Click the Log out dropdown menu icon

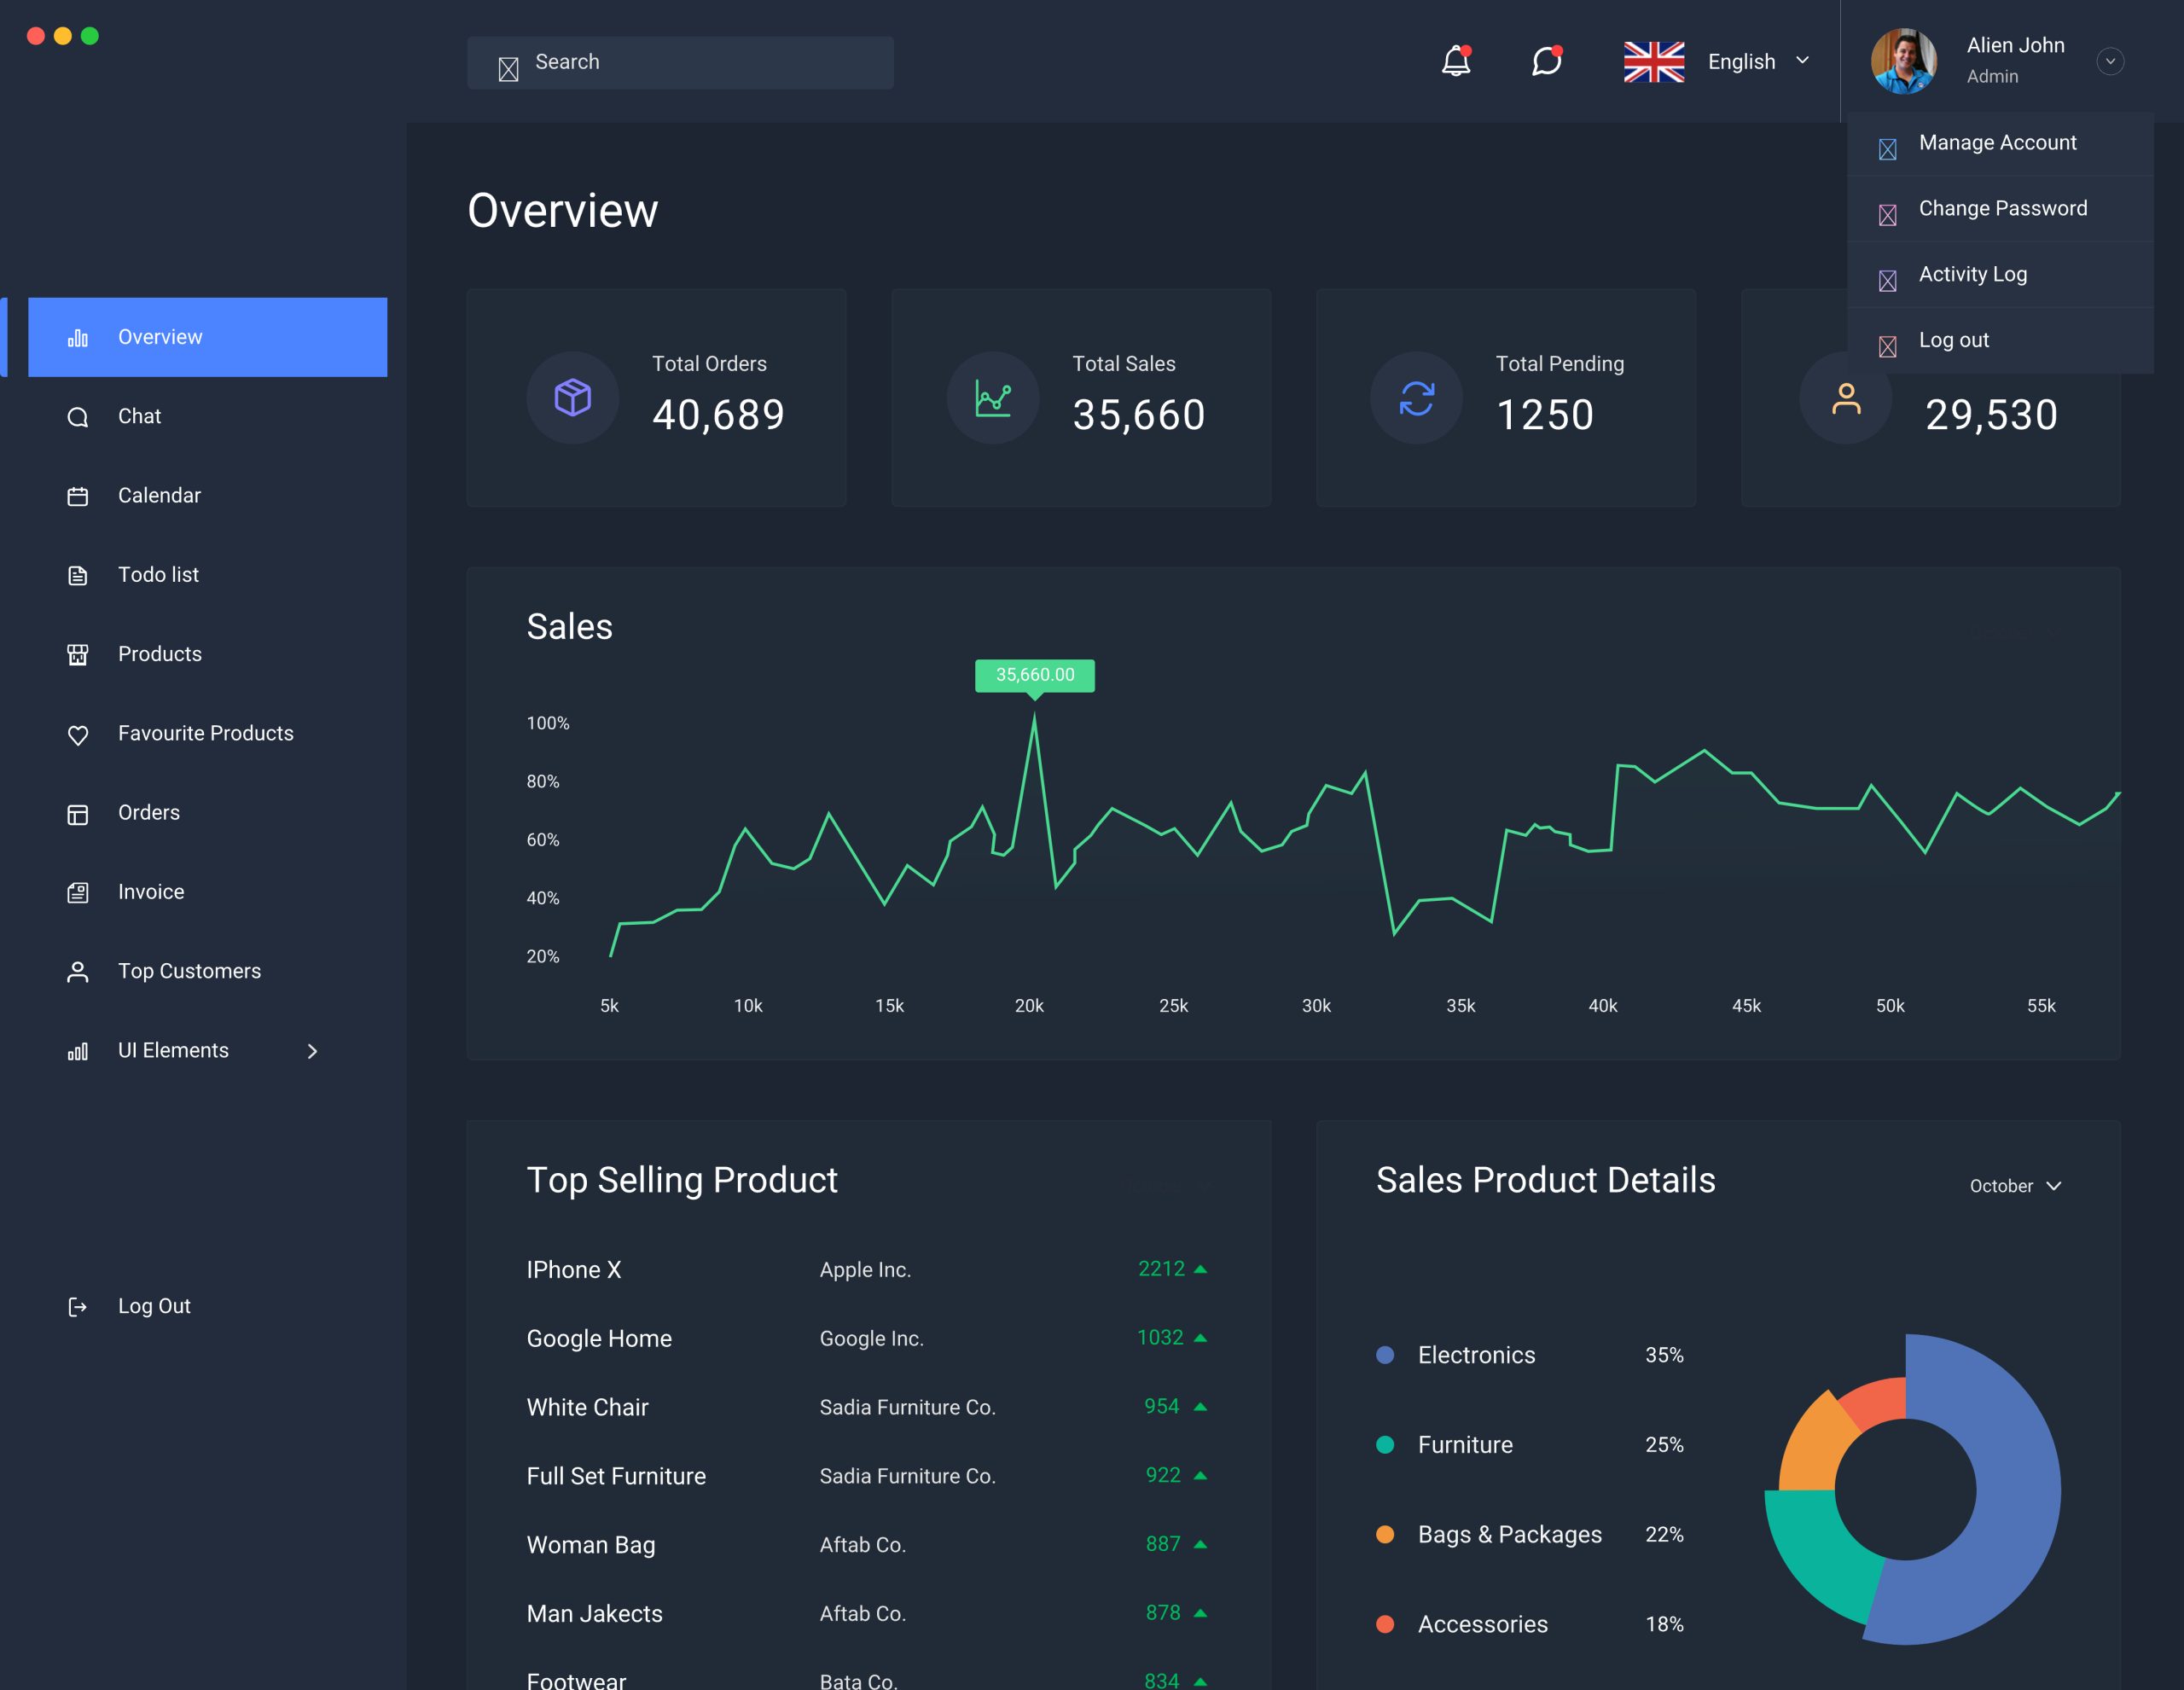coord(1887,347)
